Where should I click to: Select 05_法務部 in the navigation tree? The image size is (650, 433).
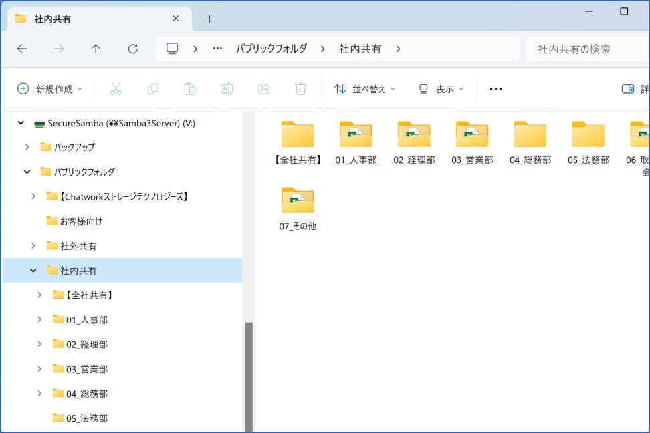[87, 418]
